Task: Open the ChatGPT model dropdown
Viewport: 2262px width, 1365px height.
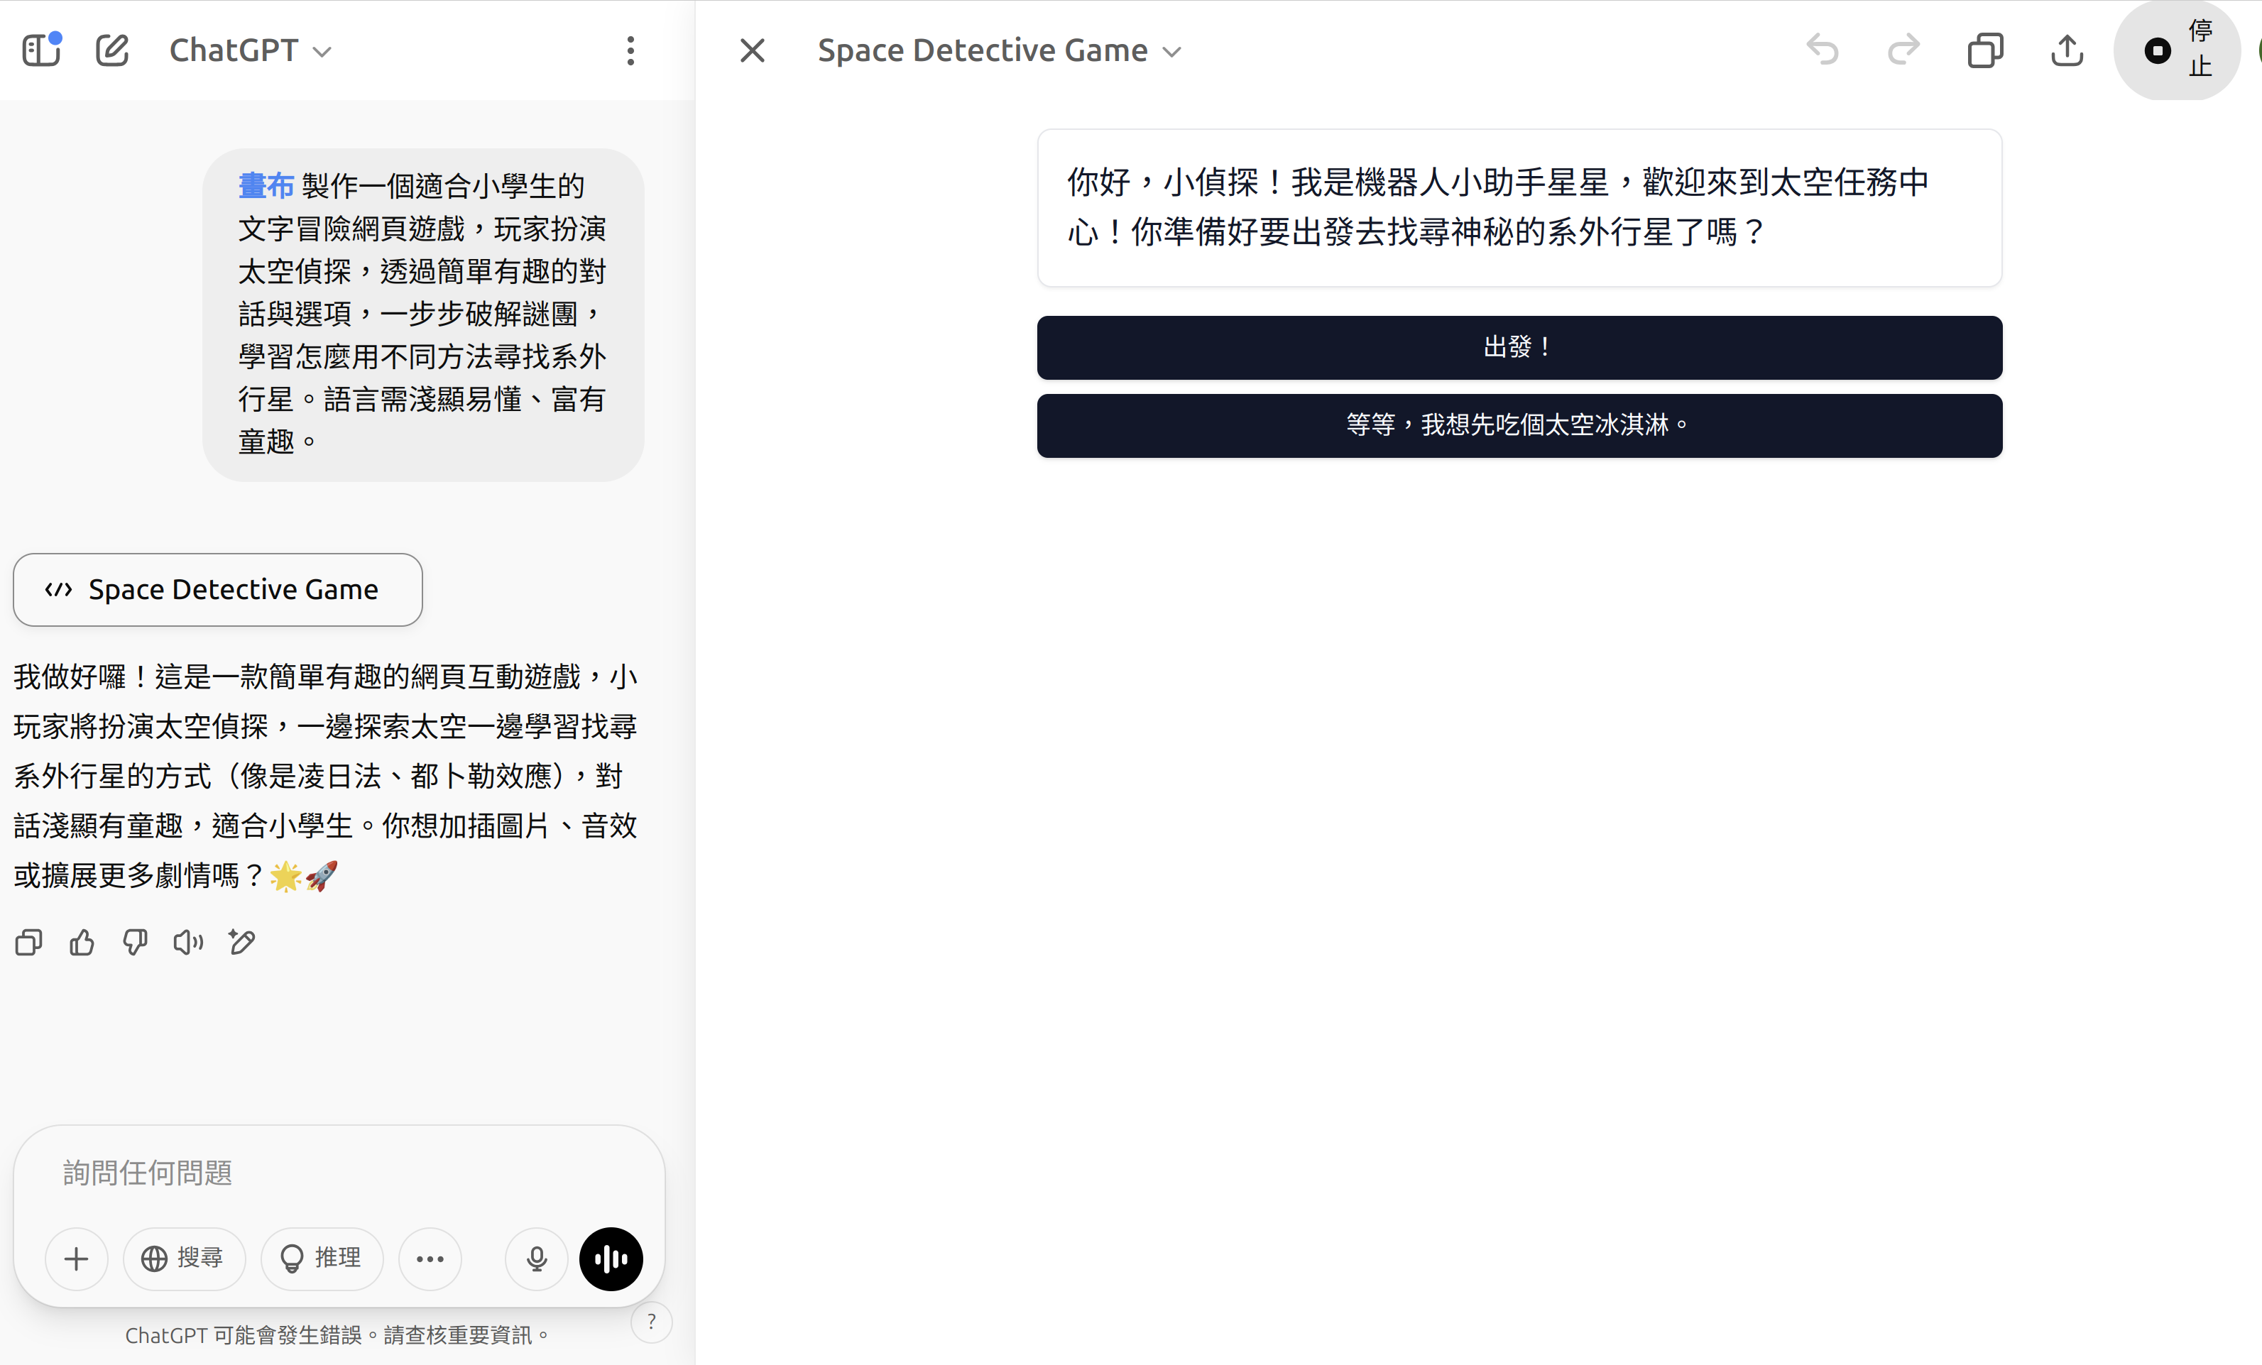Action: coord(250,50)
